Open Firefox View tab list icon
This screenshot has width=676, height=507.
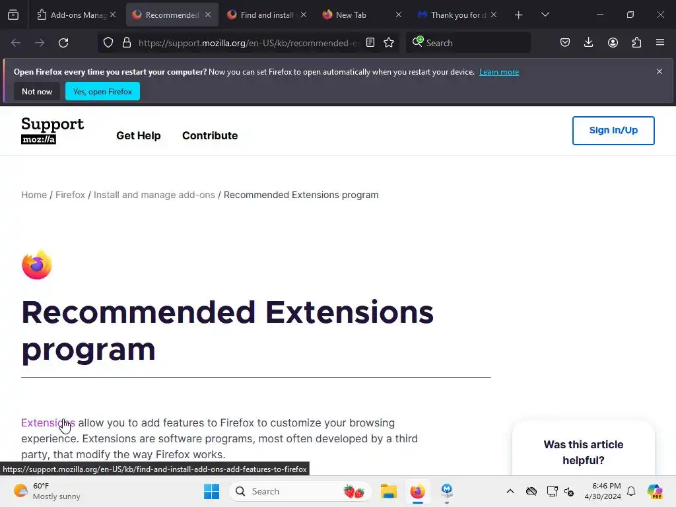coord(13,15)
